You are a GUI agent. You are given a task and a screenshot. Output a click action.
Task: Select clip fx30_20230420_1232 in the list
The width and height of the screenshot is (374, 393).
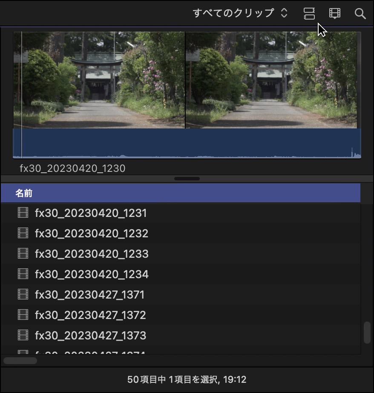tap(181, 233)
